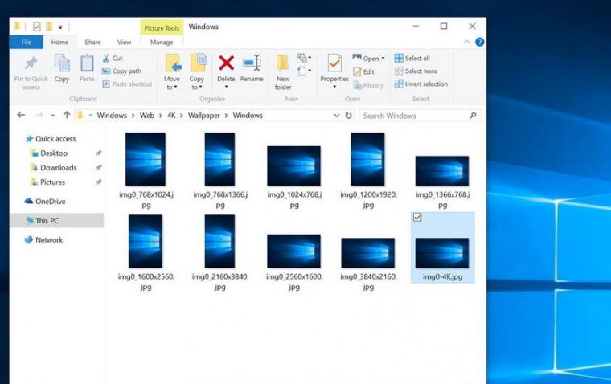Uncheck the checkbox on img0-4K.jpg
The image size is (611, 384).
417,217
